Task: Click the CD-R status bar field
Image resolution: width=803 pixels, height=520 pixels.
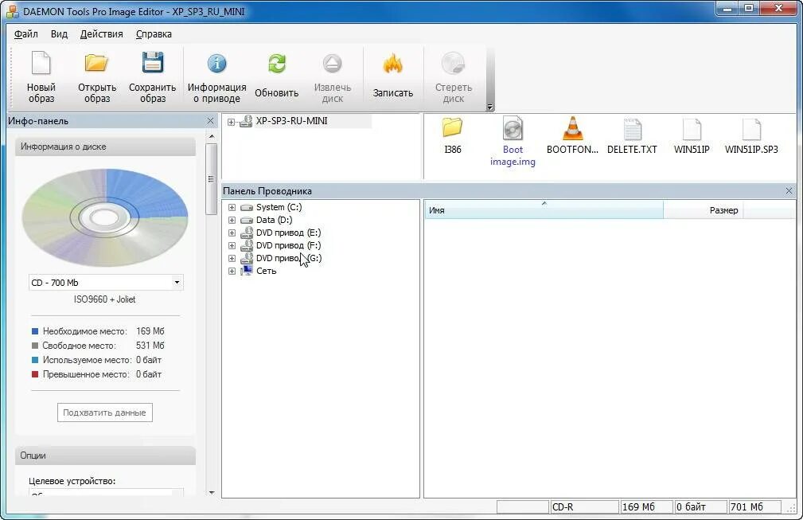Action: pos(584,506)
